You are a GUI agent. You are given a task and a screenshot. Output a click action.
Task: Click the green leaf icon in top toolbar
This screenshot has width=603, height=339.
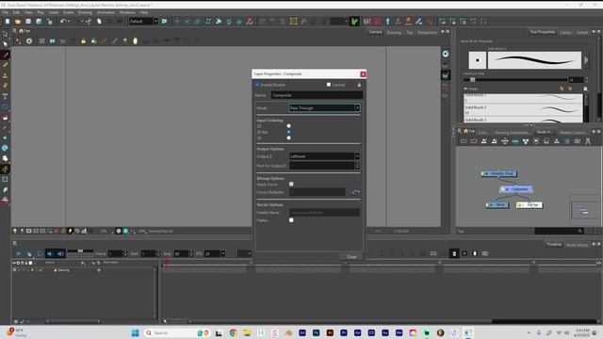(x=354, y=22)
